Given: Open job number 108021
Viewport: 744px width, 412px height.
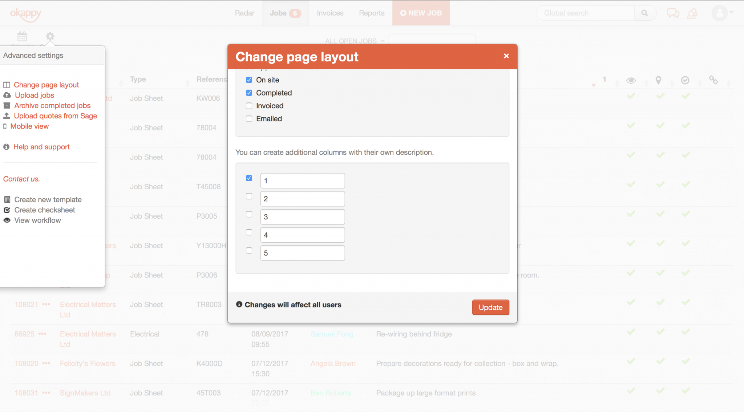Looking at the screenshot, I should (26, 304).
